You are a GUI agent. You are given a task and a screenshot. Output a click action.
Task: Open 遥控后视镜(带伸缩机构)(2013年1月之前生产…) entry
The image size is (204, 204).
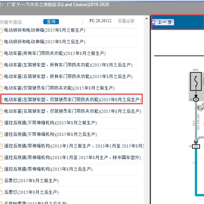tap(74, 146)
